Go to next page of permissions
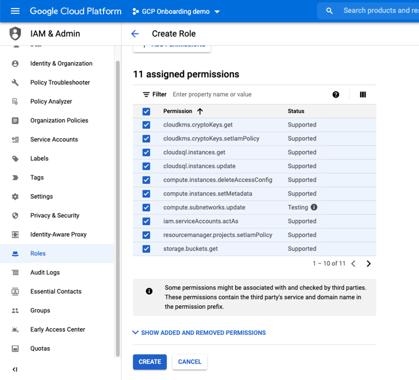 [x=368, y=264]
